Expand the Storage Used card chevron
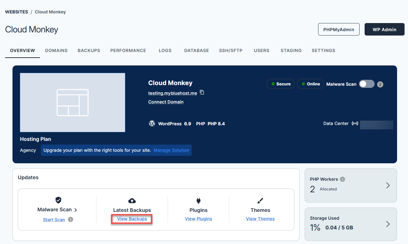Image resolution: width=408 pixels, height=244 pixels. point(388,224)
